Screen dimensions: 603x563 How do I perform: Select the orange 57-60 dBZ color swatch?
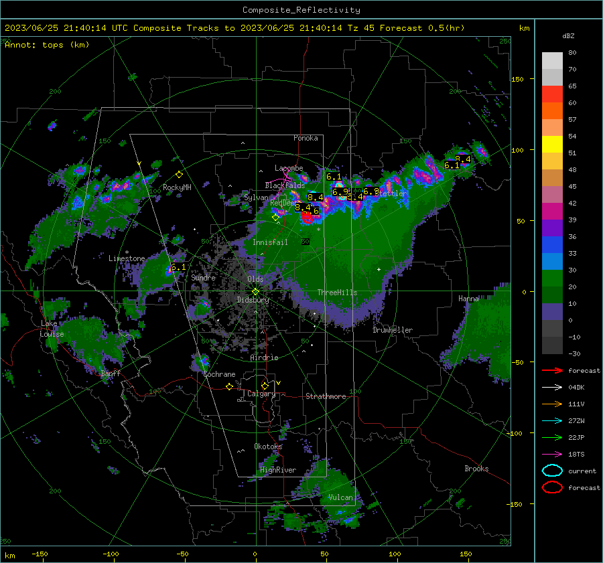(x=552, y=111)
